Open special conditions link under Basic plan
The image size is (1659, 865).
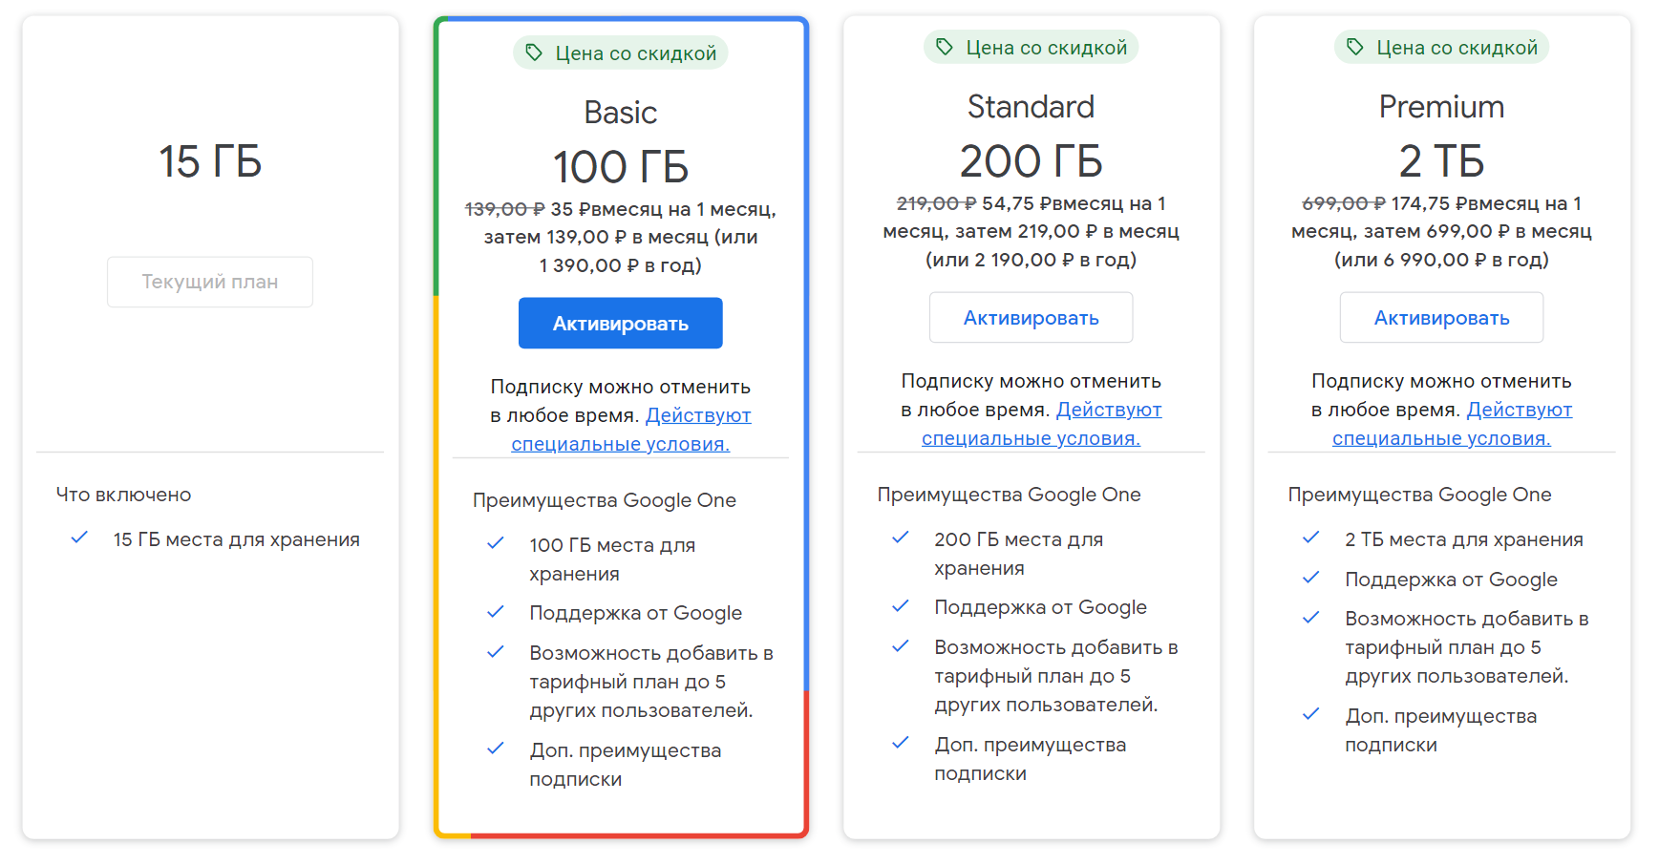tap(621, 444)
